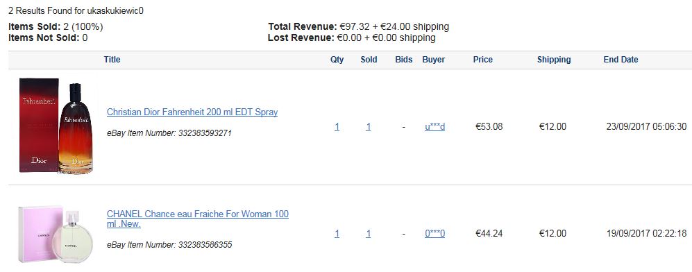Sort table by Bids column

click(x=404, y=60)
